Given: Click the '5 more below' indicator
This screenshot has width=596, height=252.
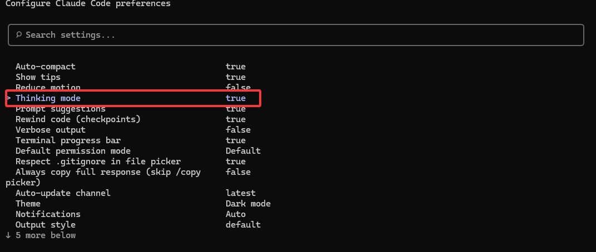Looking at the screenshot, I should (41, 235).
